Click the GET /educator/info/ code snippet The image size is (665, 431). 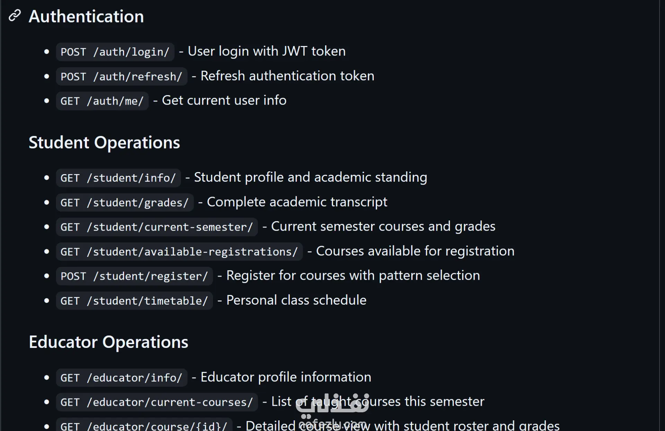click(121, 378)
